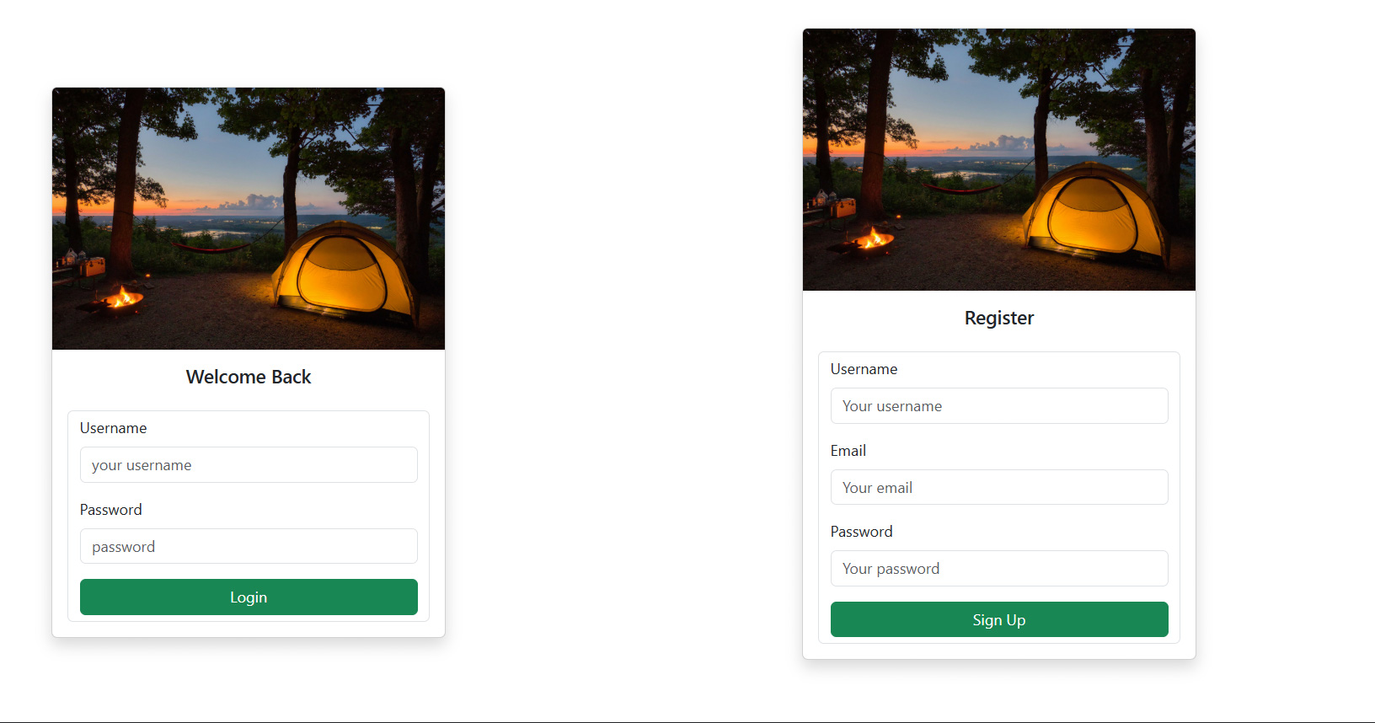Click the glowing tent in the login card photo

pyautogui.click(x=341, y=274)
